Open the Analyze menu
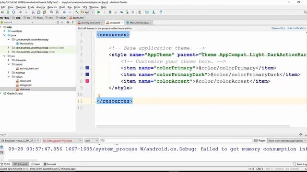307x172 pixels. point(41,7)
